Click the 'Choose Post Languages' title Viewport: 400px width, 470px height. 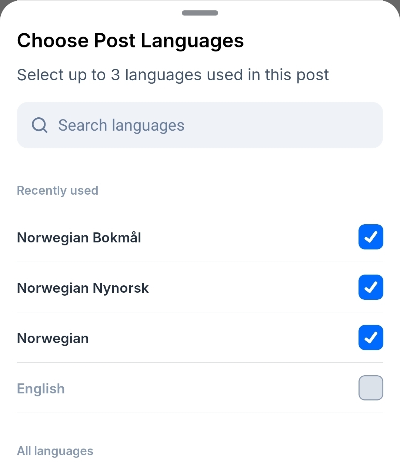[x=130, y=40]
